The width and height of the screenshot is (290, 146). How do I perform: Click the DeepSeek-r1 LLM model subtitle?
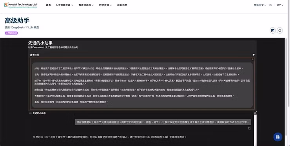(22, 27)
